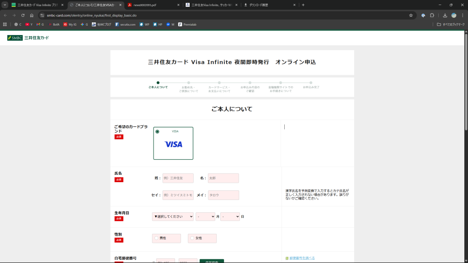Click the browser home icon

(x=32, y=15)
